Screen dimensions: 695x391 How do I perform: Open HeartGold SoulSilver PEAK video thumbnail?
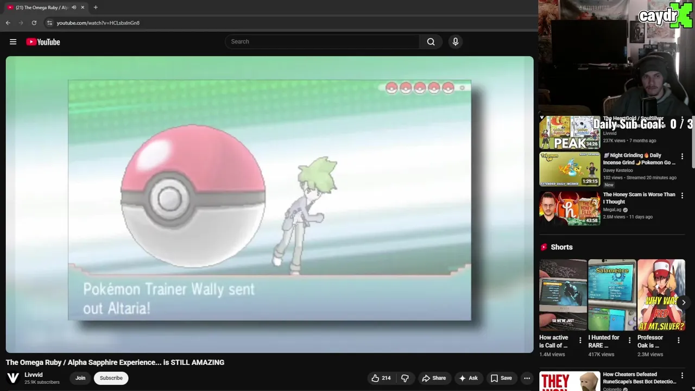(570, 133)
